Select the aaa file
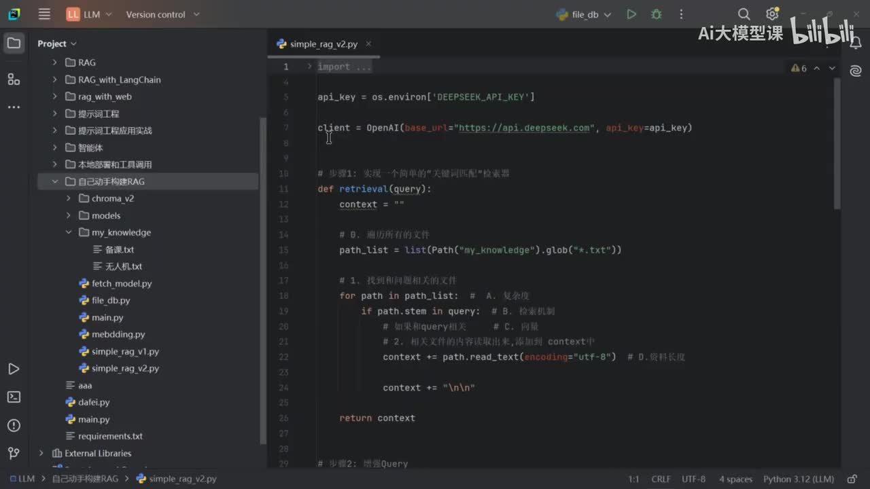Viewport: 870px width, 489px height. (85, 385)
